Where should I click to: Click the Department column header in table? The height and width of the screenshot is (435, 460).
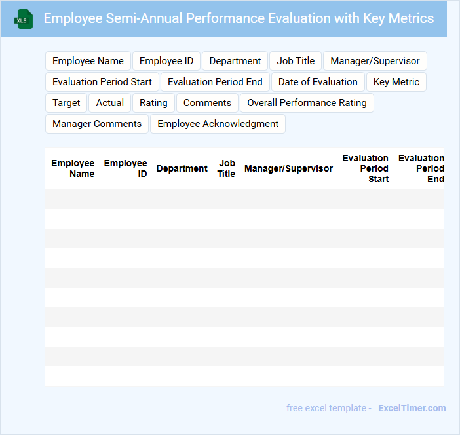(182, 168)
